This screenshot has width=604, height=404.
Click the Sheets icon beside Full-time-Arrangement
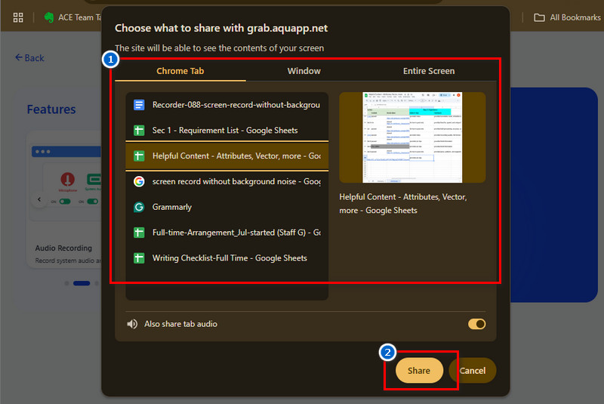pos(139,233)
